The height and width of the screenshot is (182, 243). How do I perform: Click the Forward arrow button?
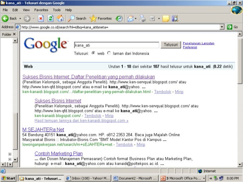[x=27, y=19]
